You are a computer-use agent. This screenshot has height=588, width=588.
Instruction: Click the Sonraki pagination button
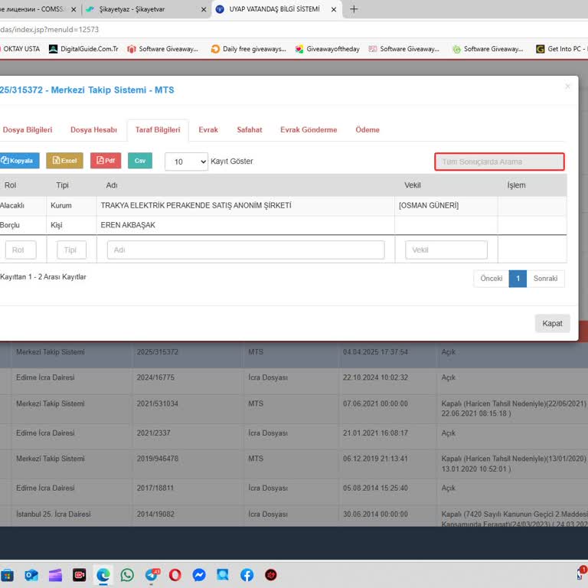[546, 279]
